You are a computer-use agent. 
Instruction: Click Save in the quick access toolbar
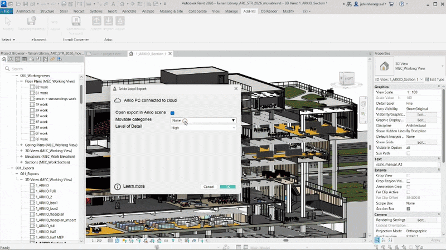tap(26, 4)
